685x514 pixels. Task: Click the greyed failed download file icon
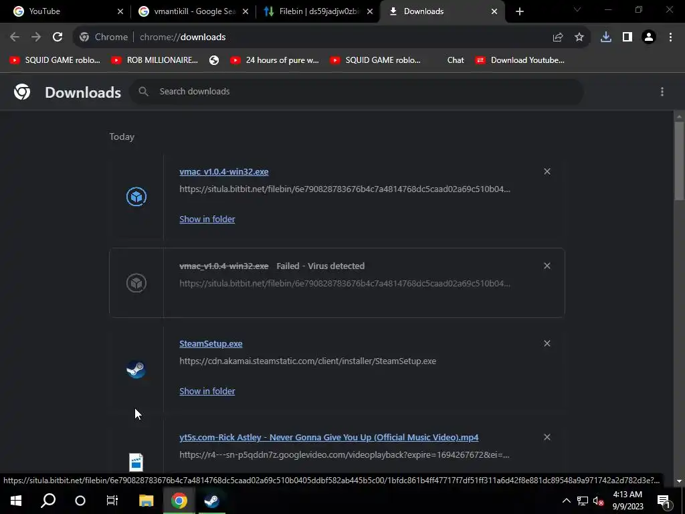pos(136,283)
